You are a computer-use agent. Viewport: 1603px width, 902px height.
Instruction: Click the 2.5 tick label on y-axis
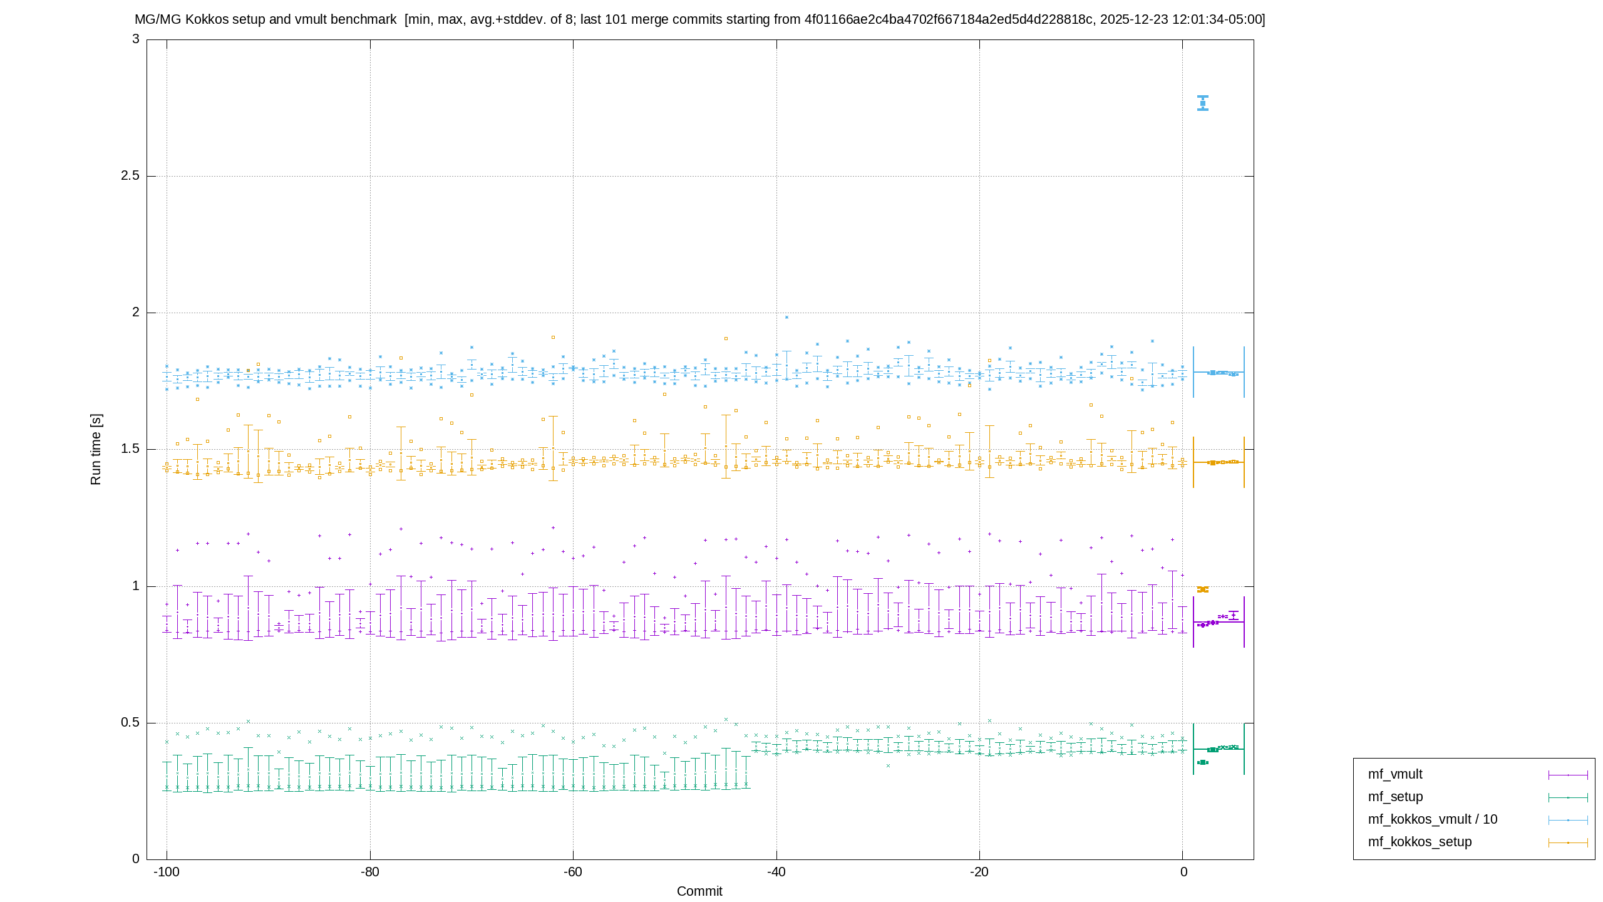[130, 176]
